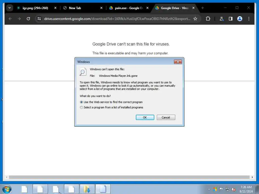The image size is (259, 194).
Task: Close the New Tab tab
Action: pos(101,8)
